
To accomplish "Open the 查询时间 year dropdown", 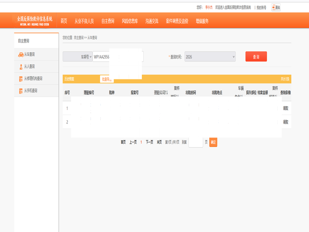I will (210, 56).
